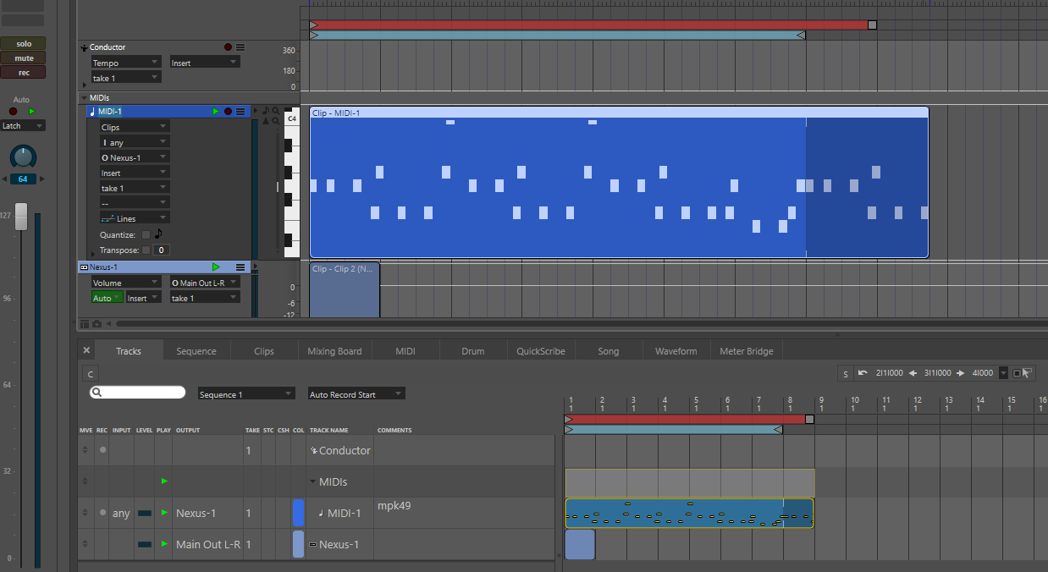Click the rec button
Viewport: 1048px width, 572px height.
point(24,72)
